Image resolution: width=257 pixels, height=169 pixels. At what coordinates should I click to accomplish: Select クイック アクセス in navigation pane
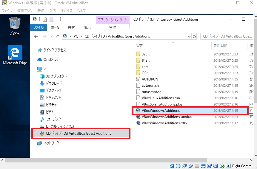click(52, 50)
